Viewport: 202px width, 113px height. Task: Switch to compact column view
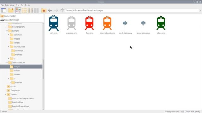tap(37, 10)
